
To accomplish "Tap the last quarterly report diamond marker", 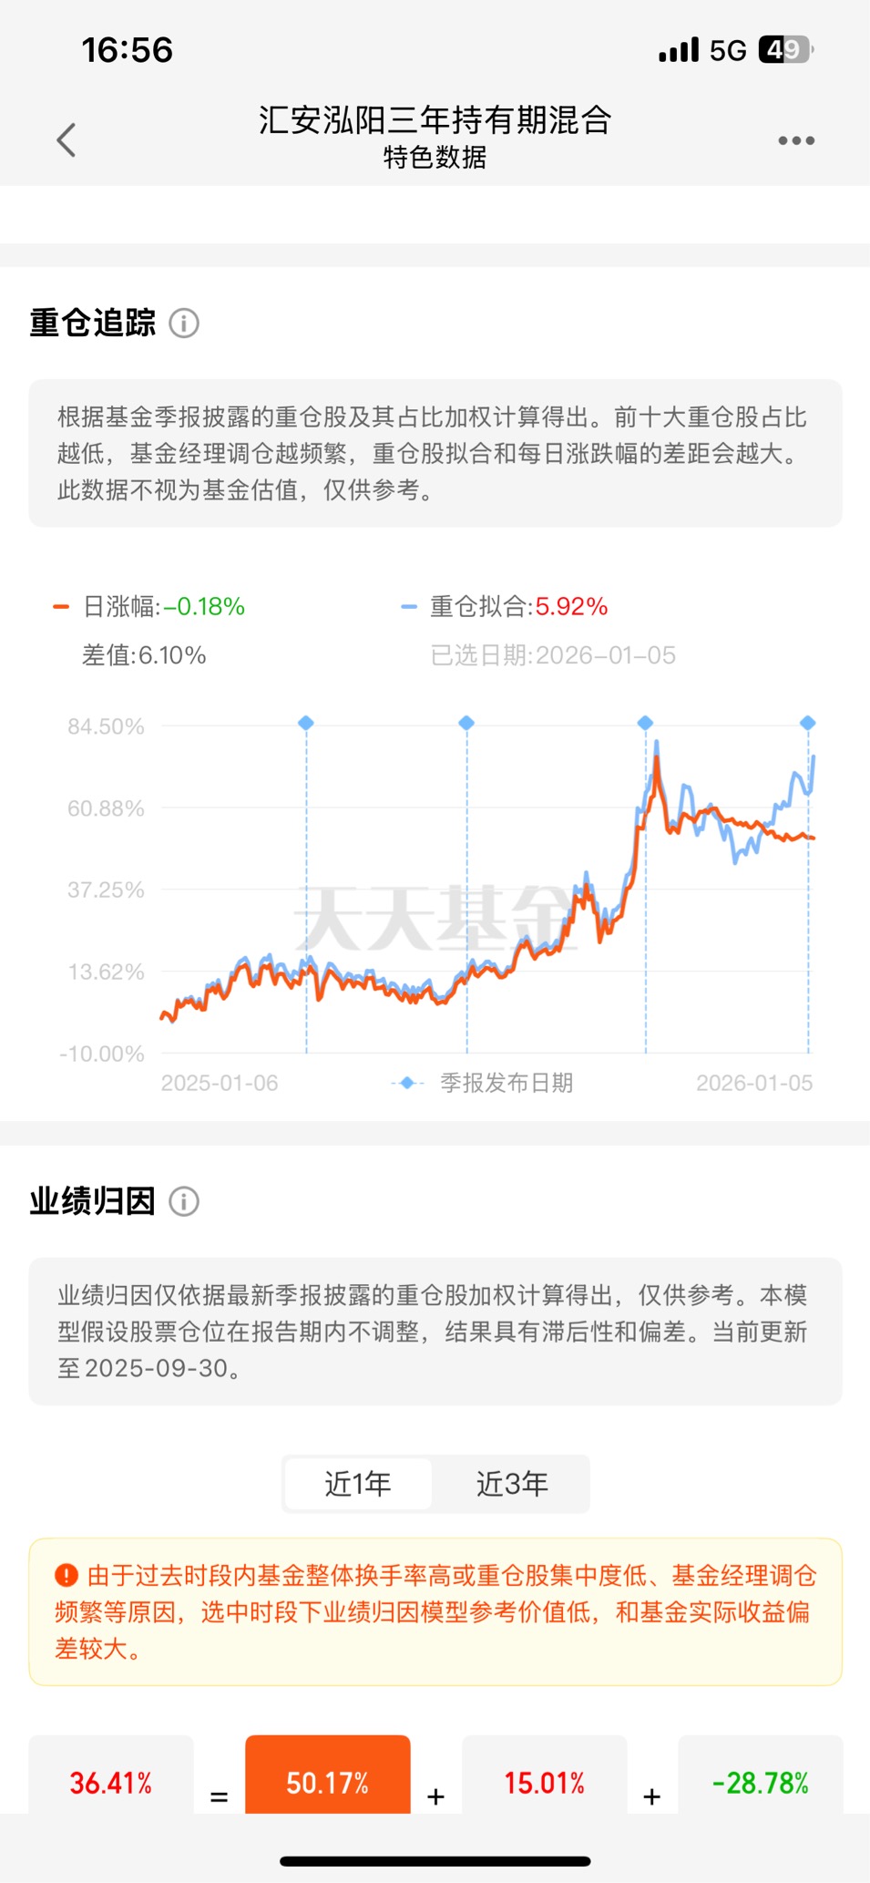I will [x=807, y=723].
